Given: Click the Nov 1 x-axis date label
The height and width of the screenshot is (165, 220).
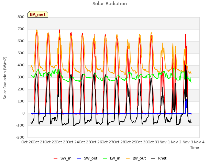Looking at the screenshot, I should [x=165, y=142].
